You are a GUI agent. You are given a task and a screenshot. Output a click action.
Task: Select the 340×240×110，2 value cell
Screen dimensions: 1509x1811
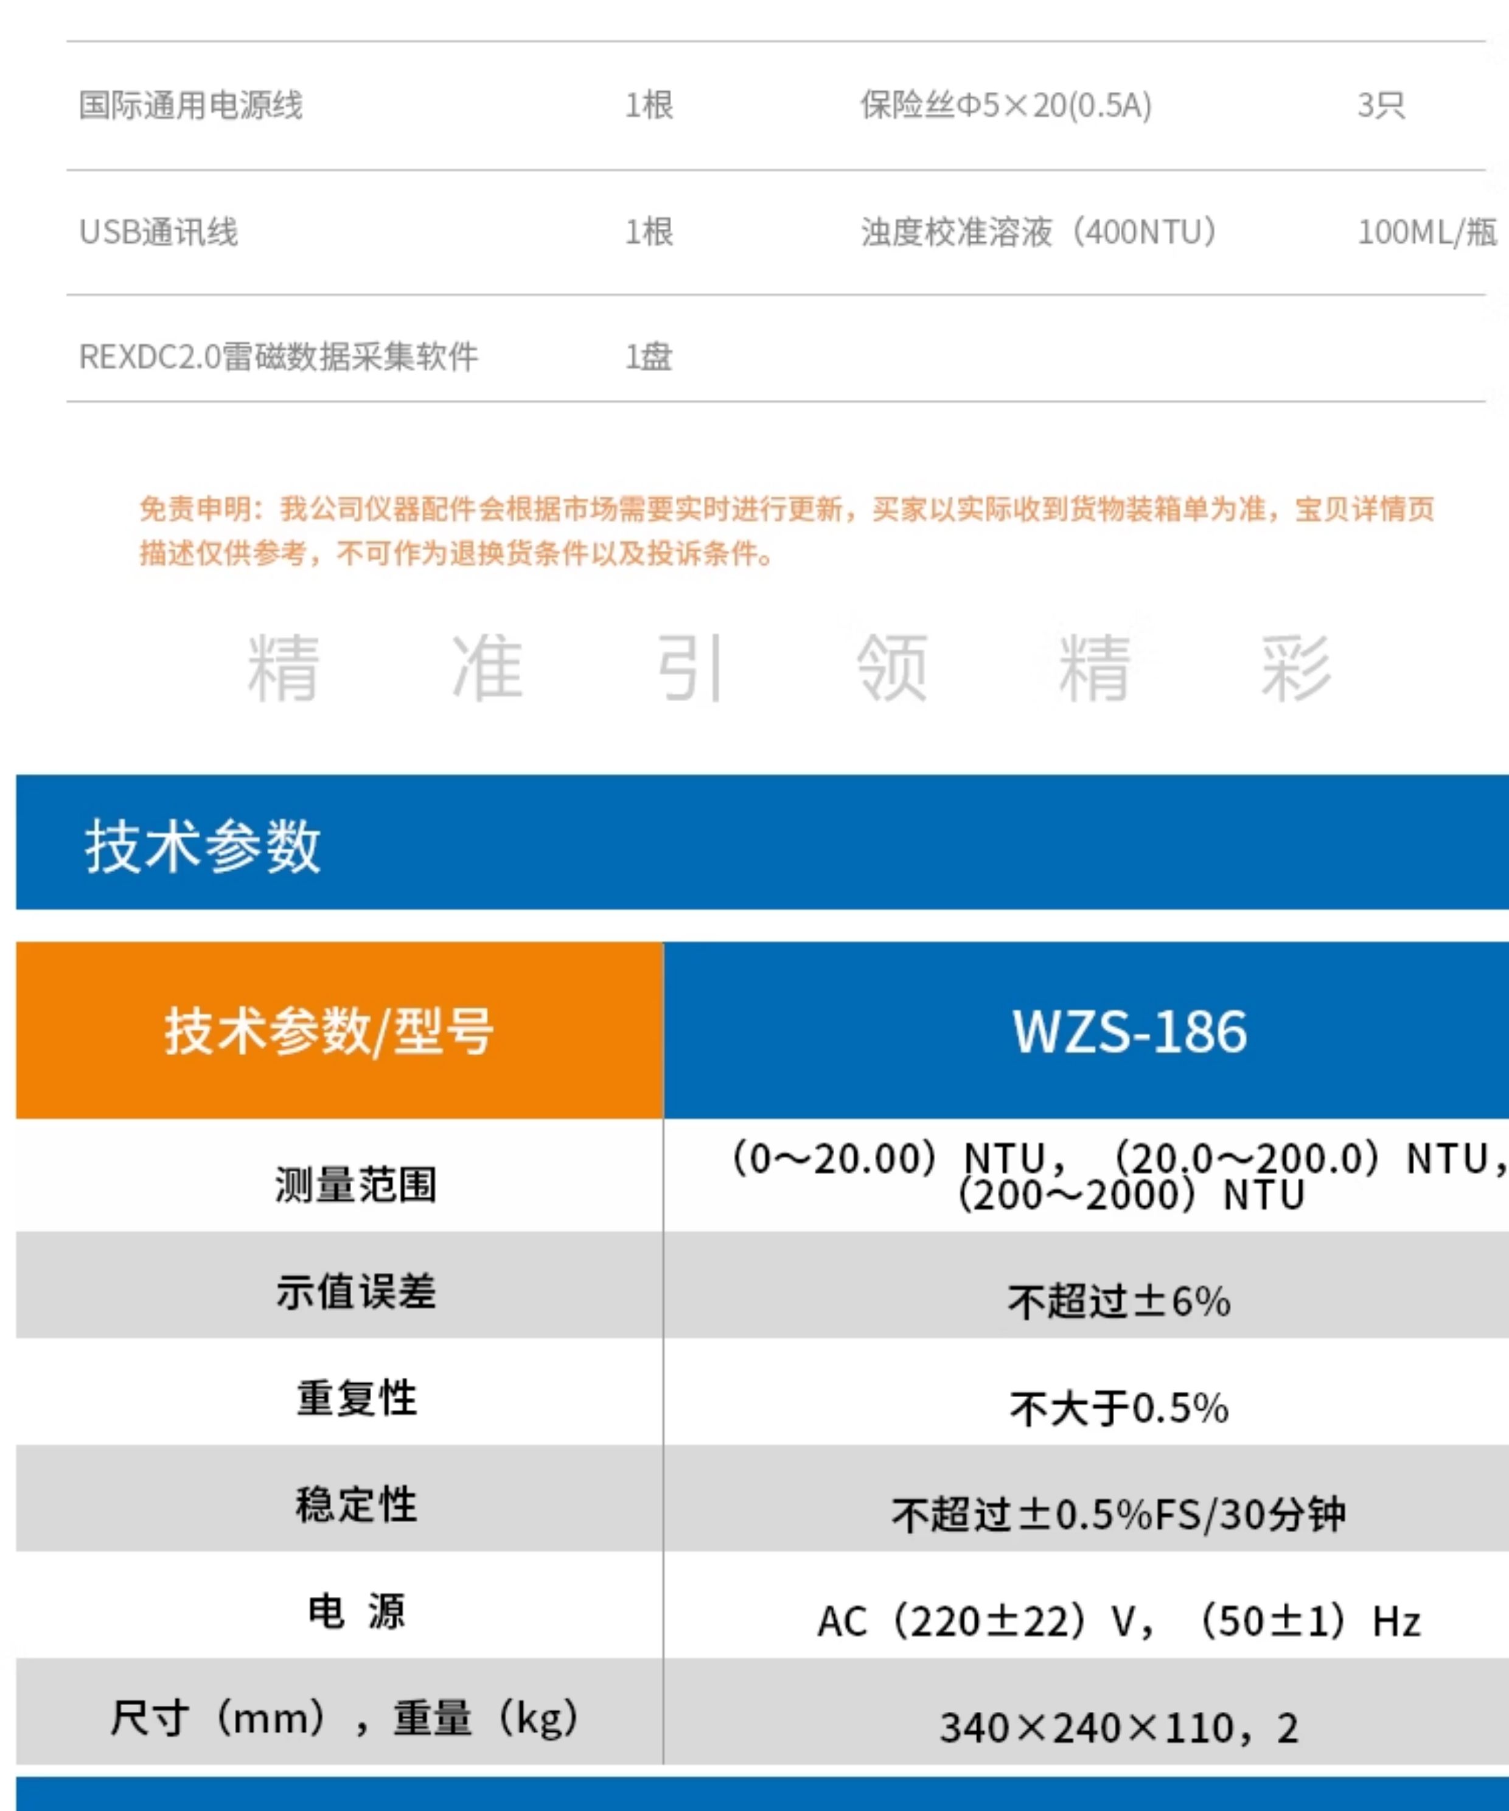1087,1728
